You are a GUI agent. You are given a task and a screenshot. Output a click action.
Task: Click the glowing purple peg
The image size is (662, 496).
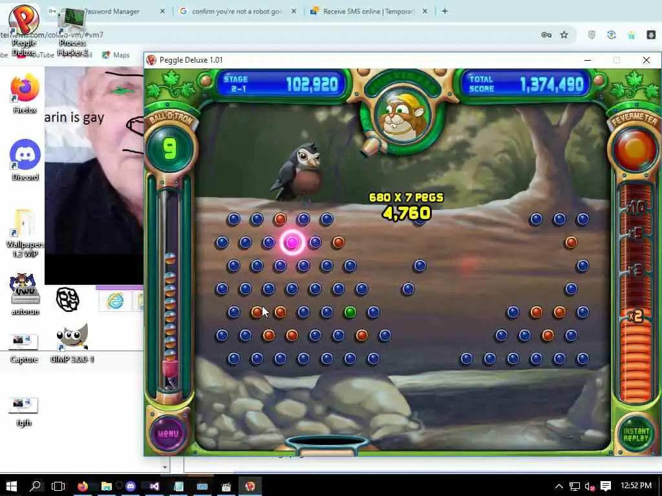coord(292,242)
